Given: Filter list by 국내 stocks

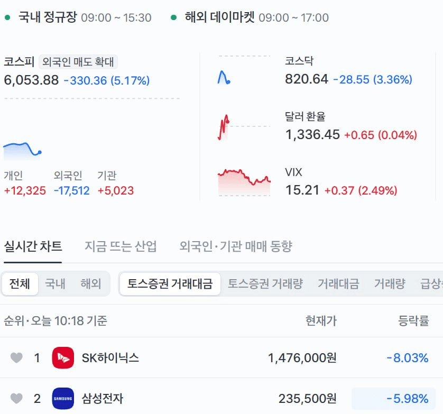Looking at the screenshot, I should [x=55, y=284].
